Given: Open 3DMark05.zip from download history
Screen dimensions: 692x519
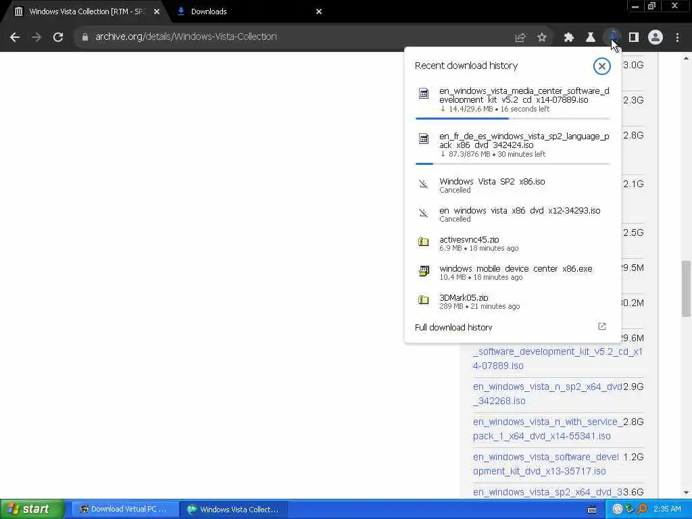Looking at the screenshot, I should coord(512,302).
